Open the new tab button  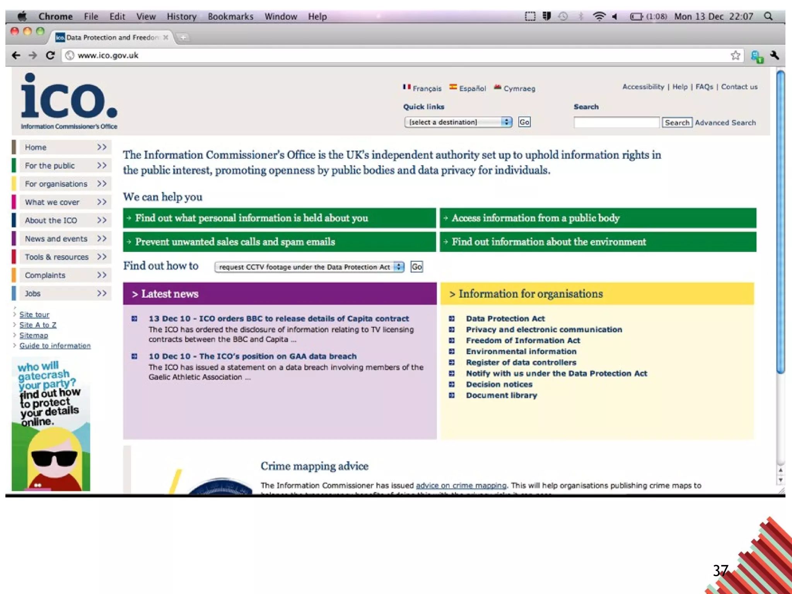point(183,38)
